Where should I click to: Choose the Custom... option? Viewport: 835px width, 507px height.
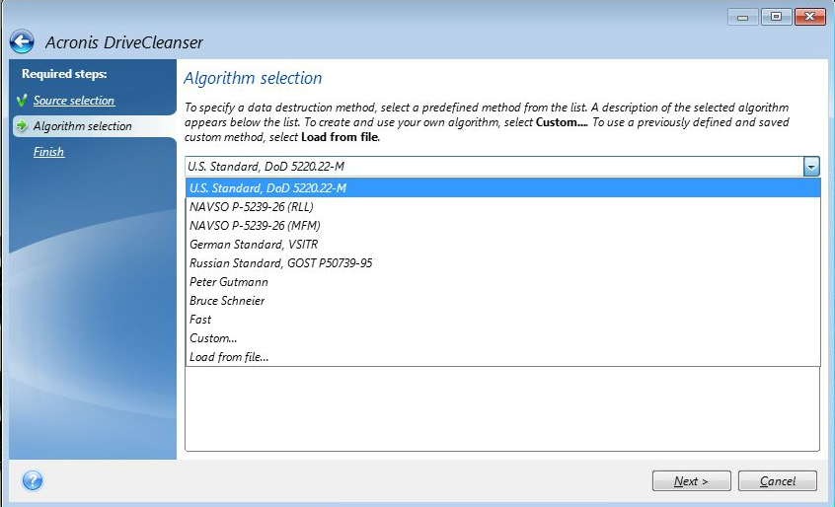click(x=503, y=338)
